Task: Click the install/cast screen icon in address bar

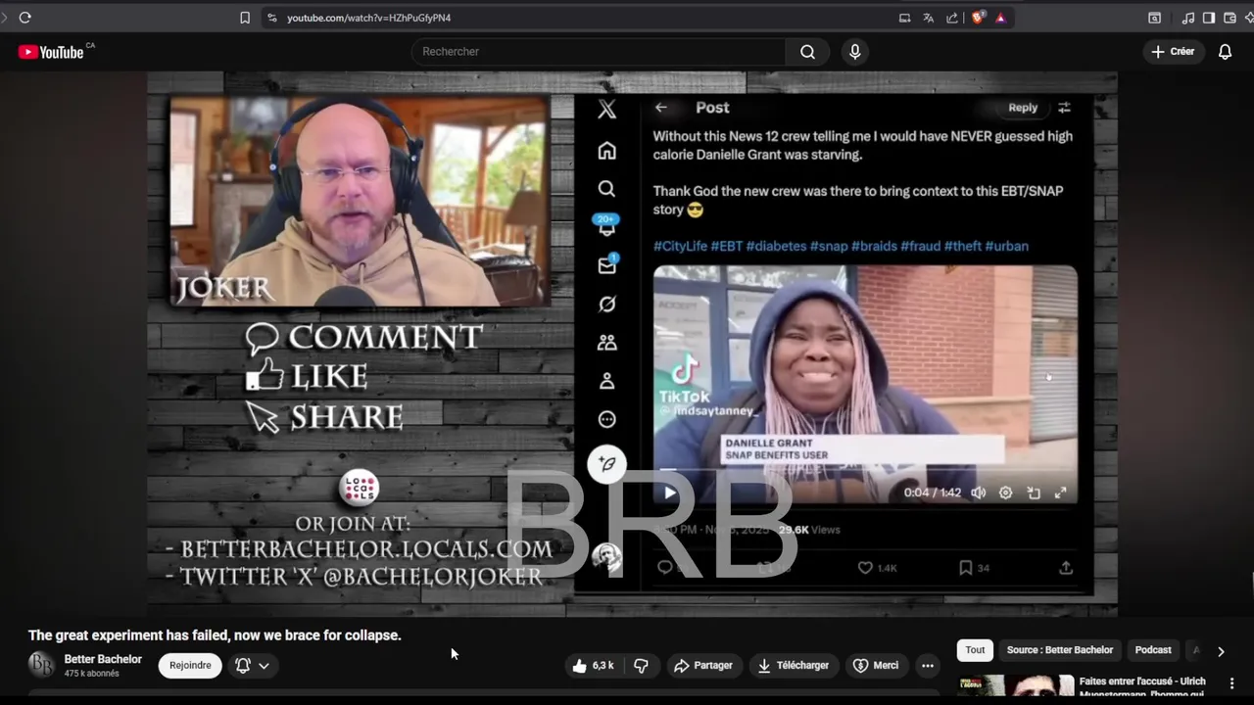Action: (x=904, y=18)
